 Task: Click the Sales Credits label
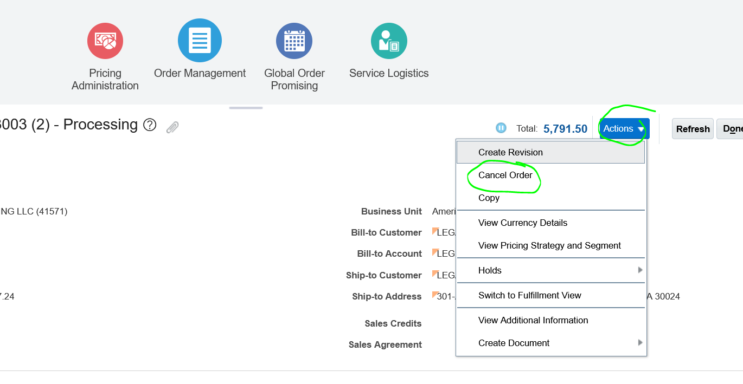(393, 323)
